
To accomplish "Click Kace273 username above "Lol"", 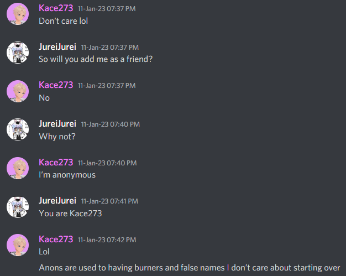I will tap(56, 239).
